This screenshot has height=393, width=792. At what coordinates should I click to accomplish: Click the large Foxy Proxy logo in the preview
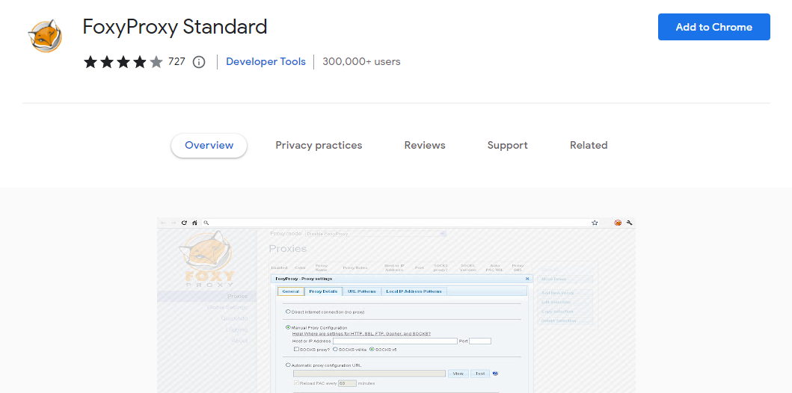[209, 259]
